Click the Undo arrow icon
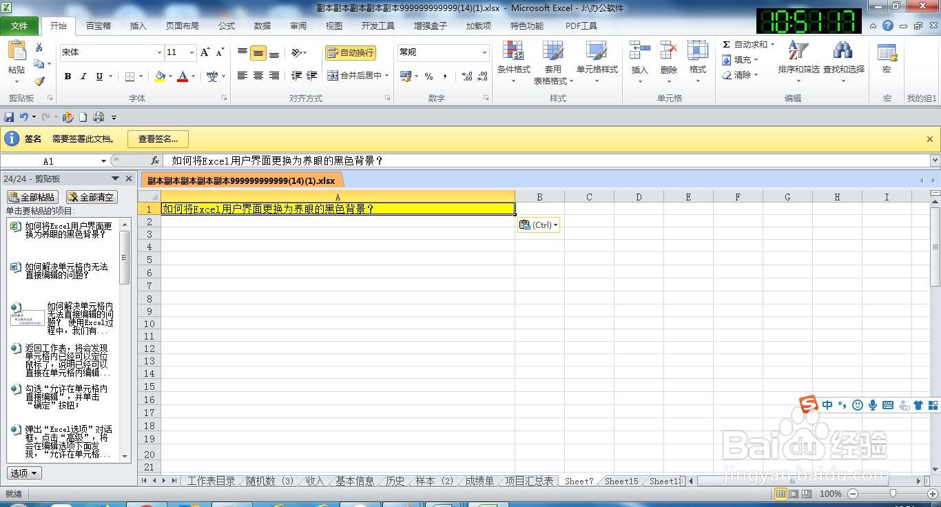941x507 pixels. point(23,117)
